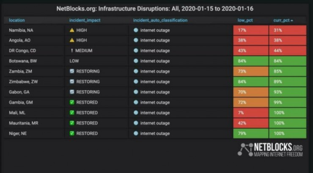Sort by the curr_pct column header
The height and width of the screenshot is (173, 313).
[x=283, y=20]
